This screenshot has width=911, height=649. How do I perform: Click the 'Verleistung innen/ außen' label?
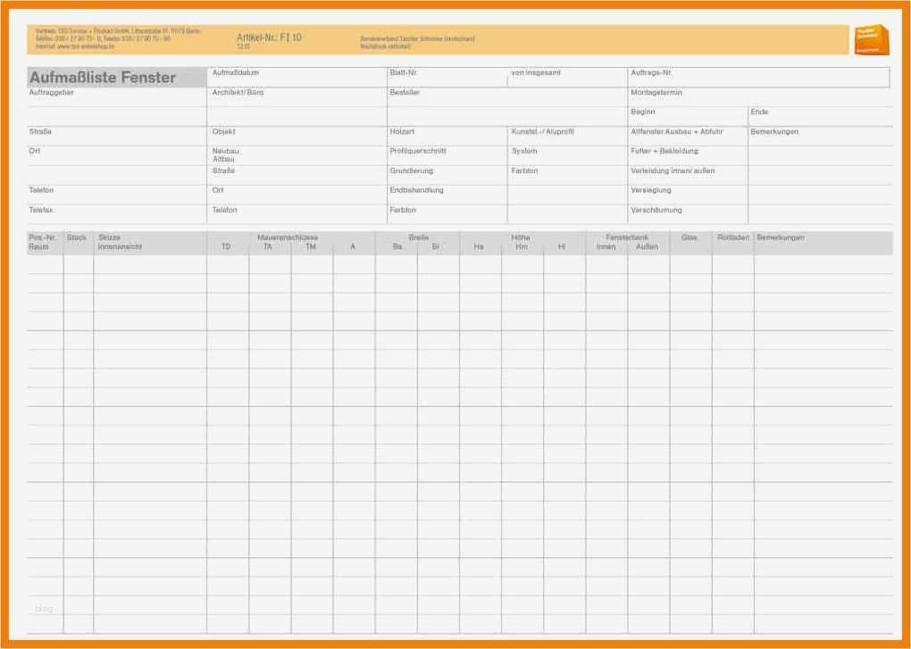pyautogui.click(x=673, y=171)
